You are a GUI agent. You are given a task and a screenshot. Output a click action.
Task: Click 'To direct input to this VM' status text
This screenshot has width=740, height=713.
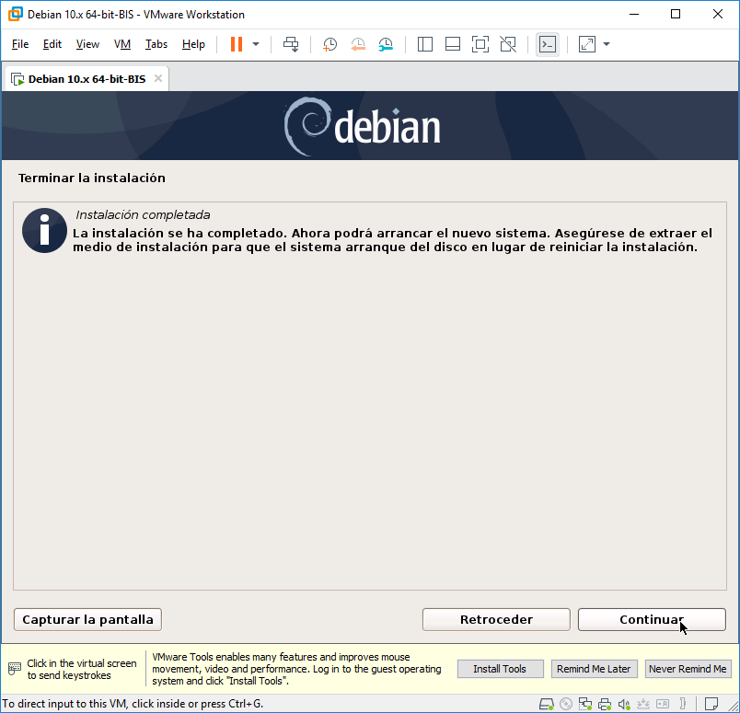[133, 704]
